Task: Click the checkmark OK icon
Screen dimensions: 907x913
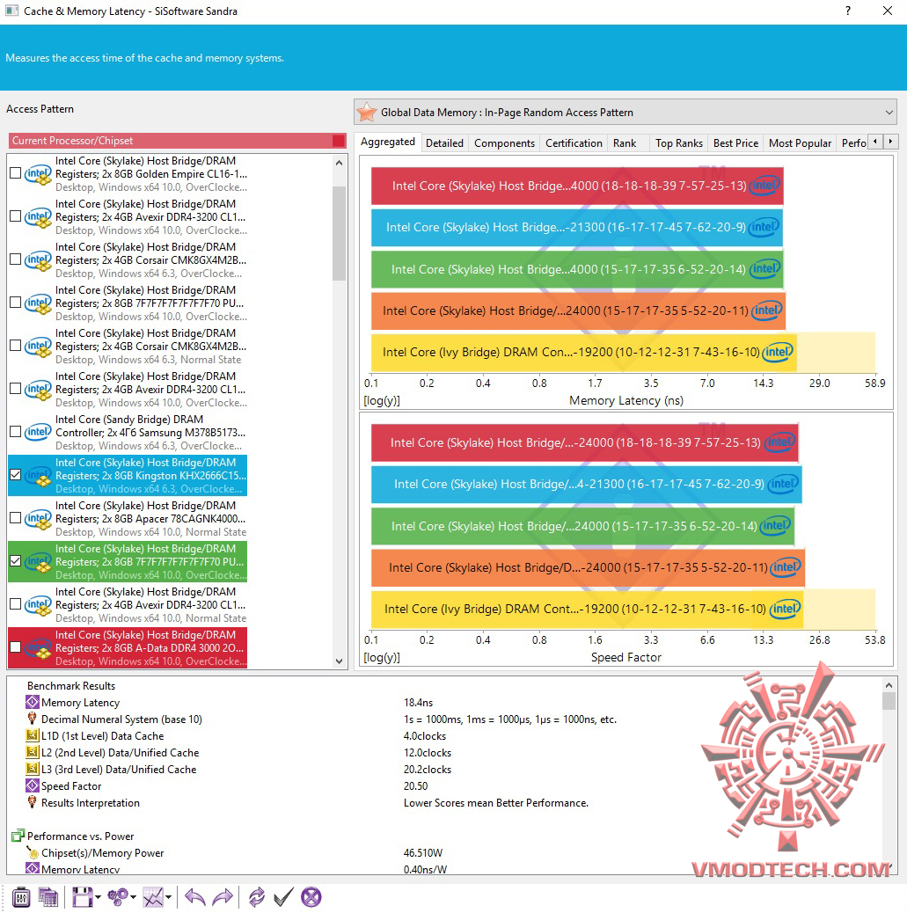Action: pos(283,896)
